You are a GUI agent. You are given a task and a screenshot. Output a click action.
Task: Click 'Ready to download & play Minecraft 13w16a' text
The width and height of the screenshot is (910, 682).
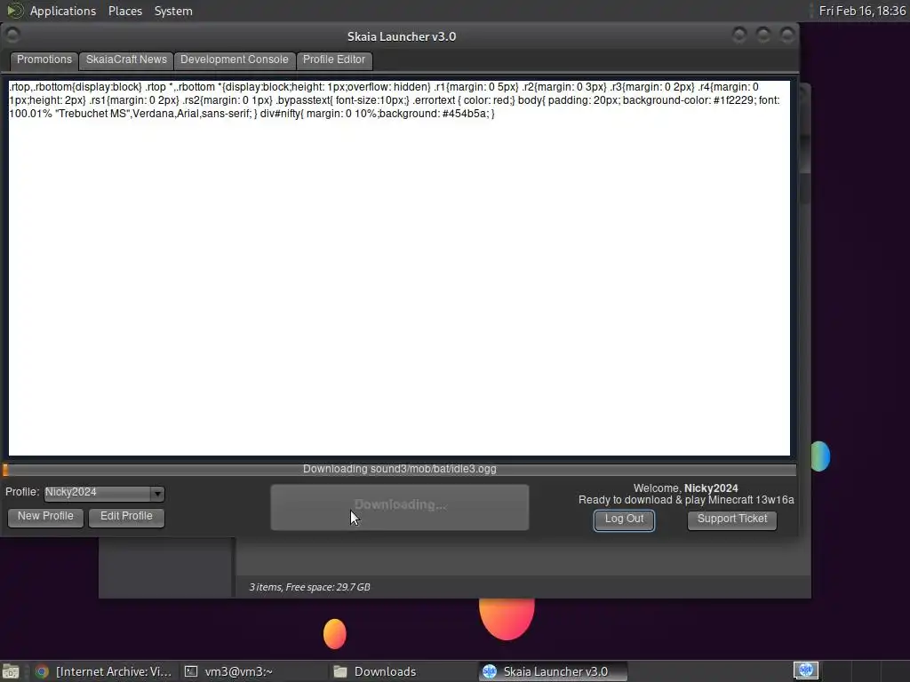[686, 500]
